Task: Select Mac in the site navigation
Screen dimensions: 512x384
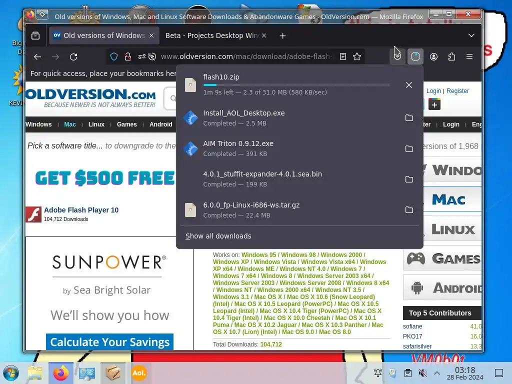Action: coord(70,124)
